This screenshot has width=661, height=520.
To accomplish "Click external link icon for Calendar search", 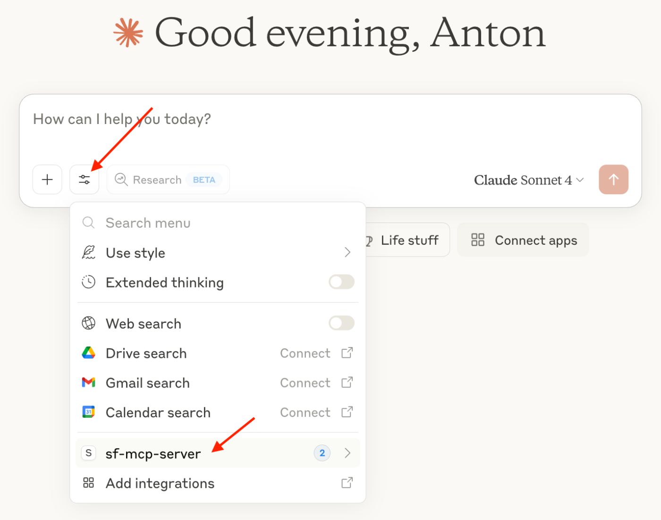I will point(347,412).
